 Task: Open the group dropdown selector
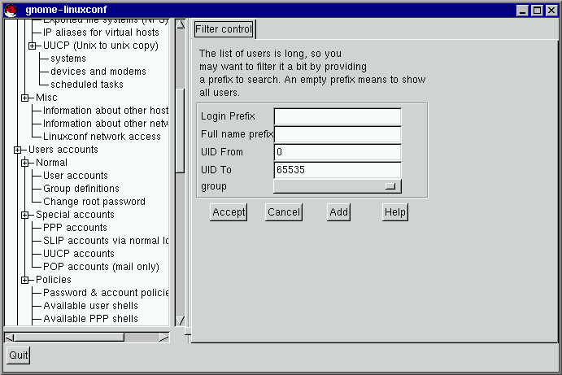(x=338, y=186)
